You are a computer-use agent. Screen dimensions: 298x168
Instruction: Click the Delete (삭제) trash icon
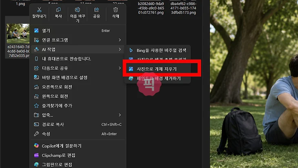tap(116, 10)
